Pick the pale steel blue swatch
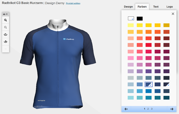Image resolution: width=179 pixels, height=114 pixels. (131, 85)
